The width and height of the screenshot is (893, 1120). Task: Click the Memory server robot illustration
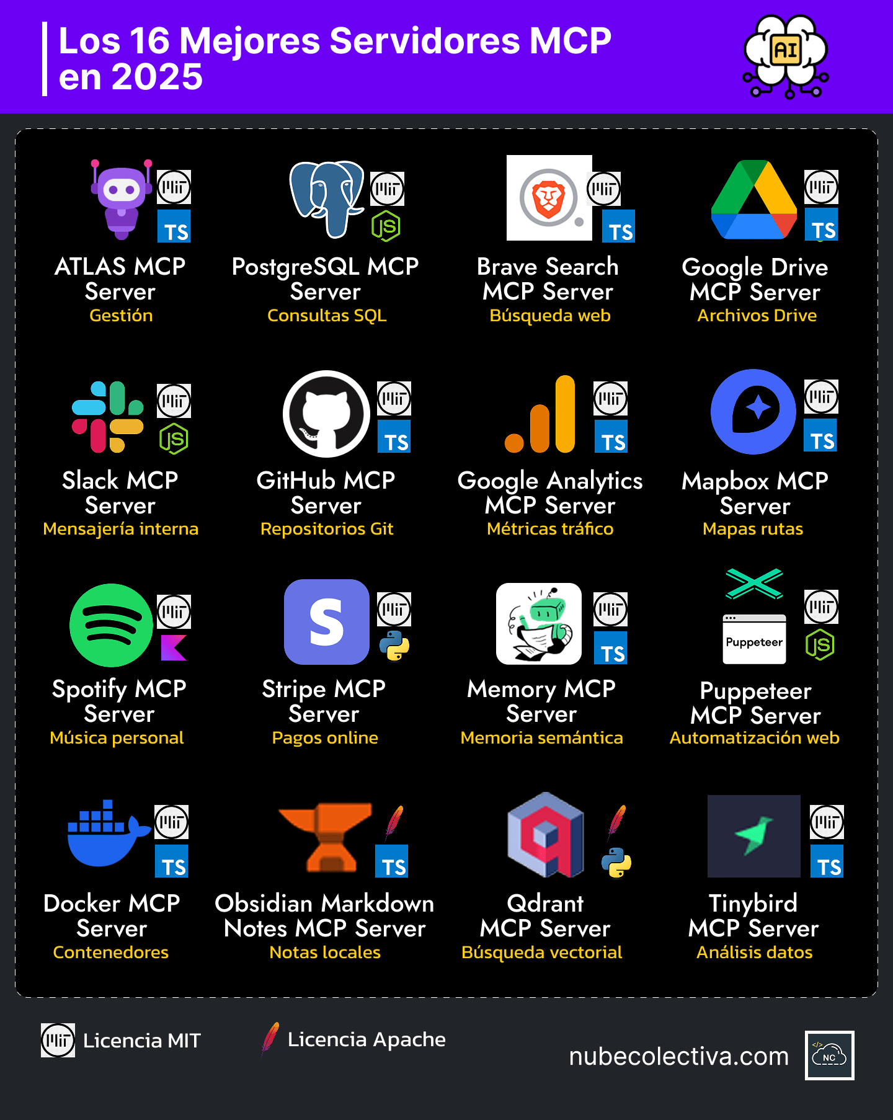click(539, 624)
